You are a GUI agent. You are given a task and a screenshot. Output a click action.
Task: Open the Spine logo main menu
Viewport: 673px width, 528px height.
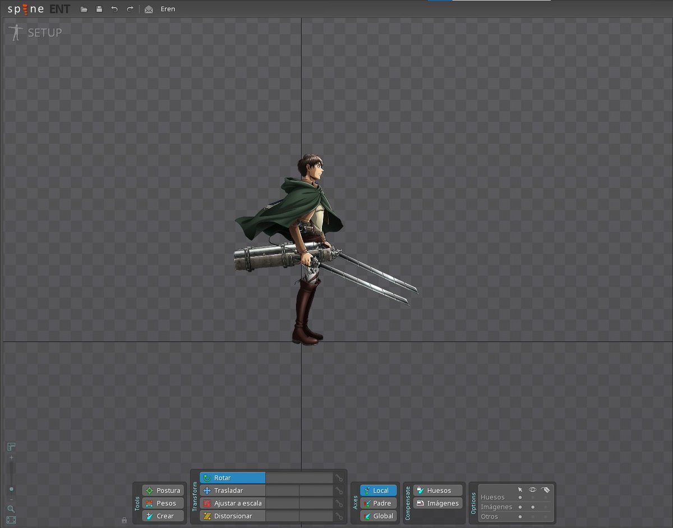point(39,9)
